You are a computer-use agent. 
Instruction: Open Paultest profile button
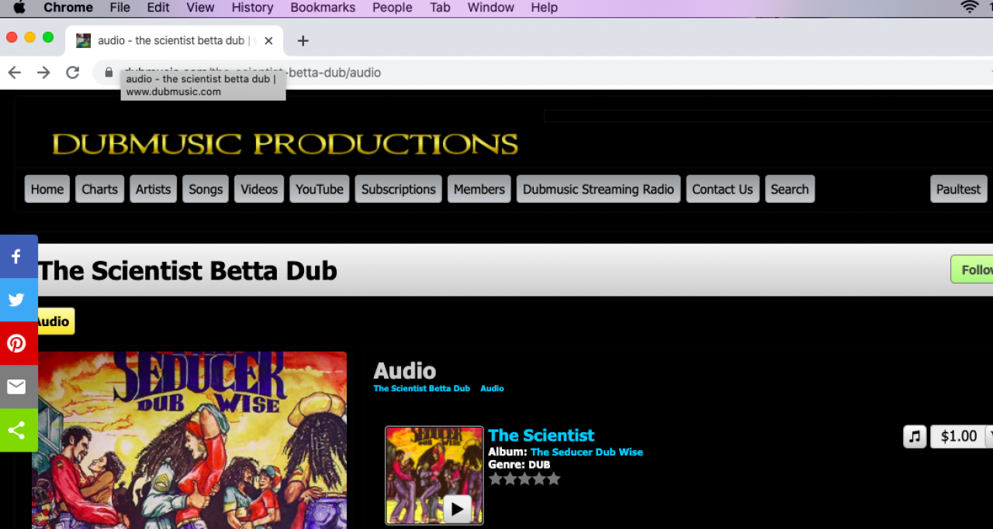[959, 189]
